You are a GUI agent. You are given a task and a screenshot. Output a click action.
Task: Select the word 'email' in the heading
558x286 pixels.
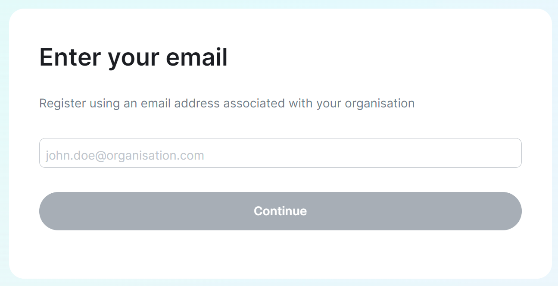pyautogui.click(x=196, y=57)
